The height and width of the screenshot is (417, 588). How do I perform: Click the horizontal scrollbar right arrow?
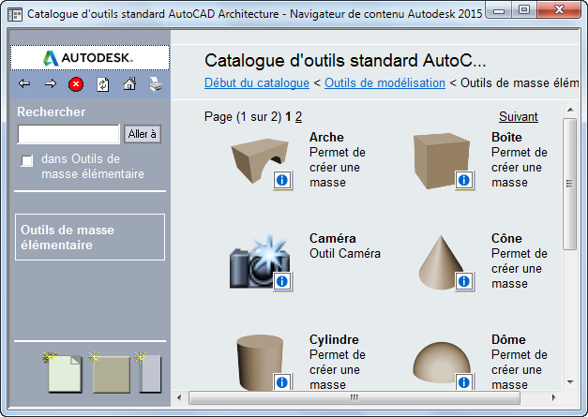pos(554,397)
